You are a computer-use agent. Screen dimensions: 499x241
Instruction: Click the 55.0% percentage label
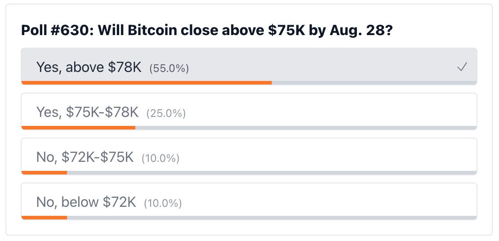click(169, 68)
